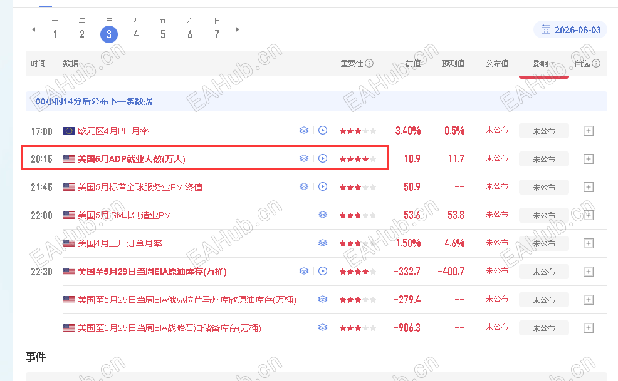Open layers icon for 标普全球服务业PMI终值
Screen dimensions: 618x381
point(304,186)
